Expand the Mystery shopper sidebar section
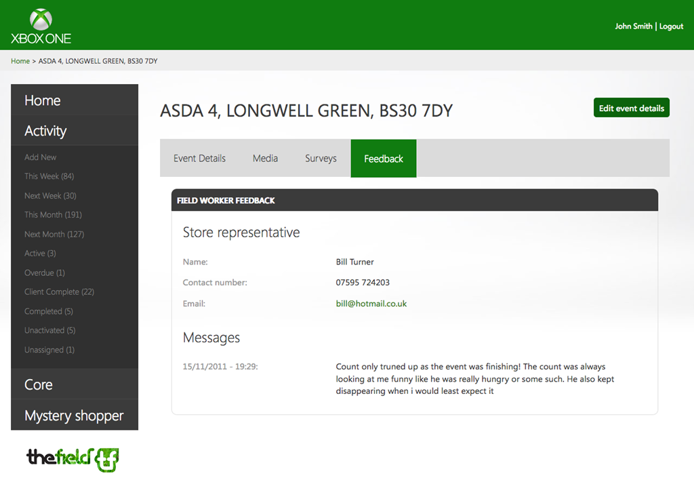This screenshot has width=694, height=499. 74,416
